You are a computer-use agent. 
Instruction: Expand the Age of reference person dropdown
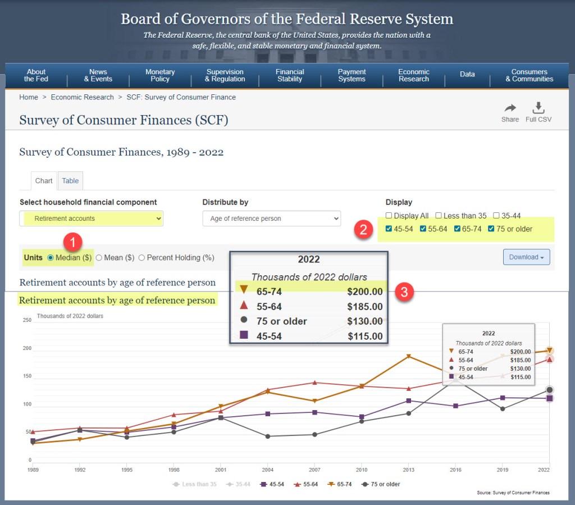(x=271, y=219)
